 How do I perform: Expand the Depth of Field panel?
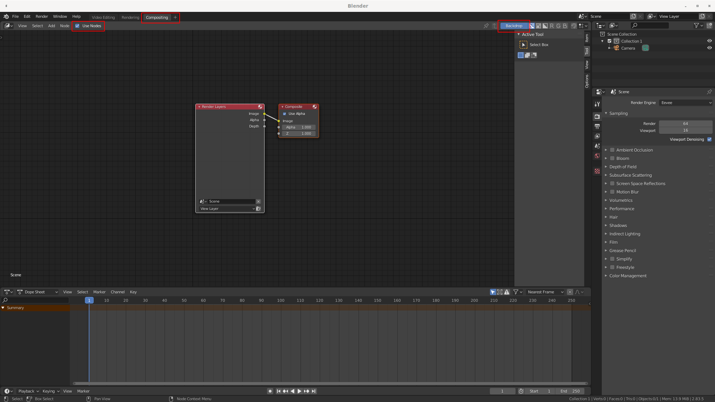(623, 167)
